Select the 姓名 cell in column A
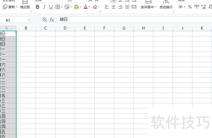 pos(8,95)
